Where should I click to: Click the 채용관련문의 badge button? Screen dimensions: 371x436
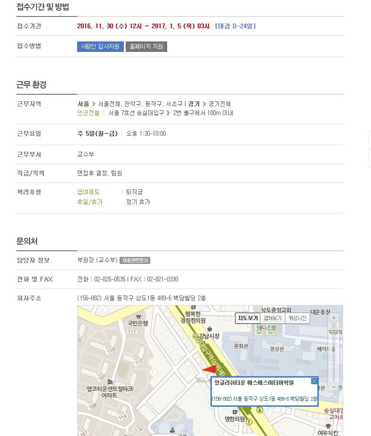click(135, 260)
